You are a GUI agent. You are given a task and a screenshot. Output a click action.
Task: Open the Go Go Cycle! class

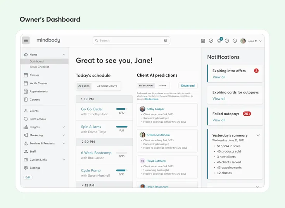(92, 109)
